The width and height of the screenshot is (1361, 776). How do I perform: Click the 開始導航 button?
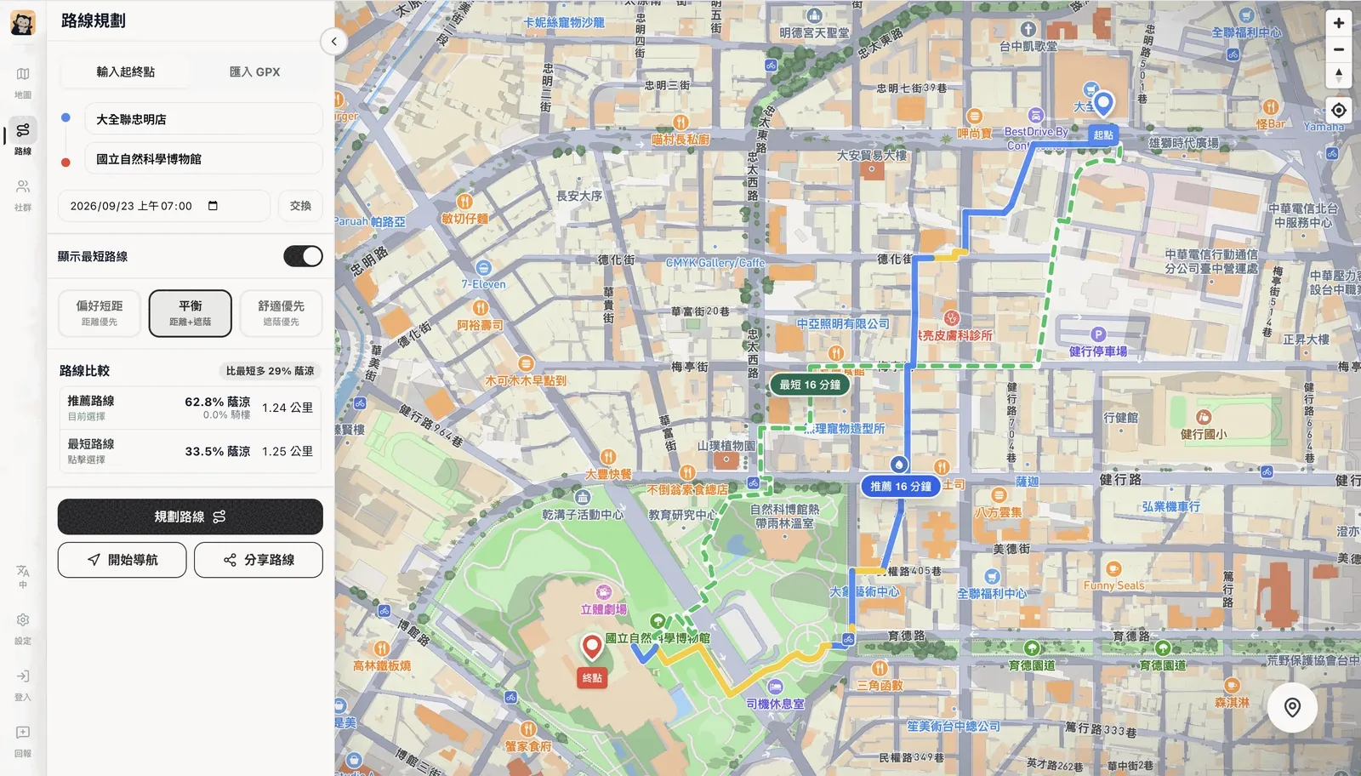122,560
